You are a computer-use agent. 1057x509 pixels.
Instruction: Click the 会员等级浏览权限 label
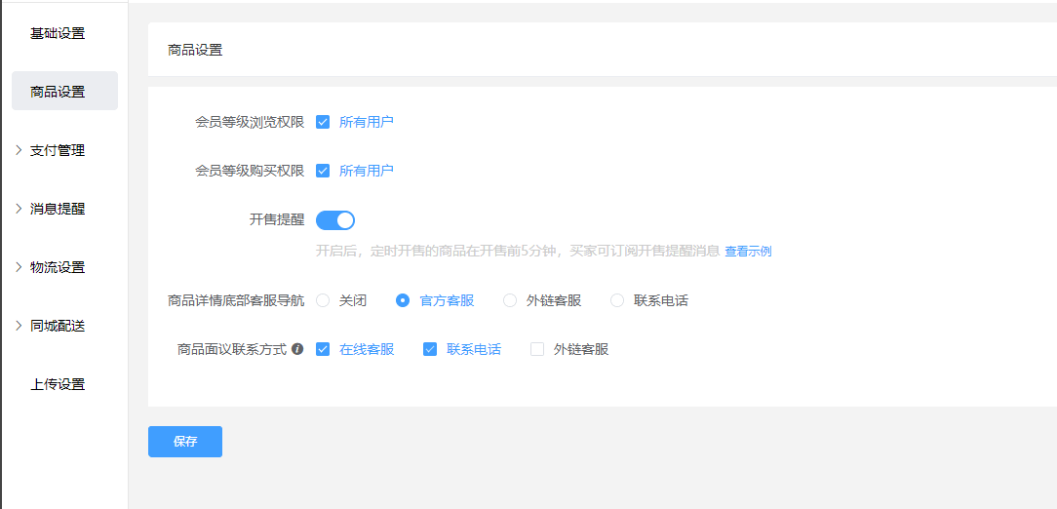click(250, 122)
